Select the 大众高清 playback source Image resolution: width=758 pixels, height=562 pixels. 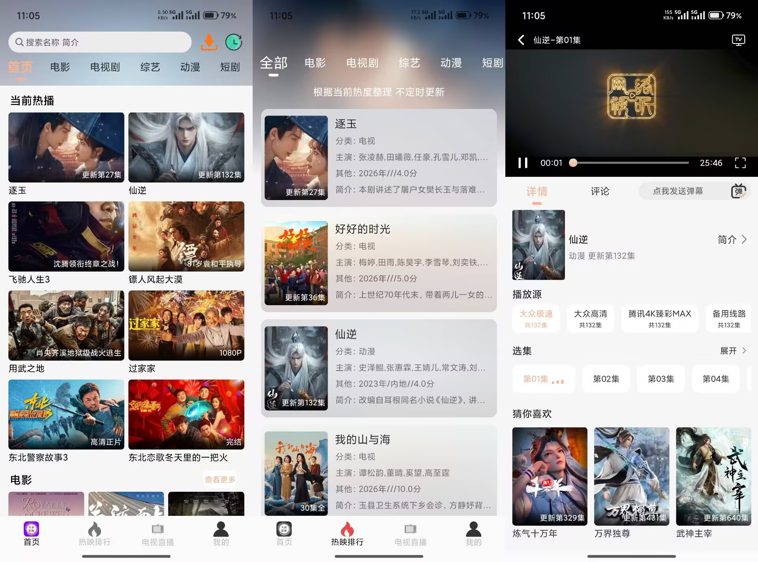coord(590,318)
